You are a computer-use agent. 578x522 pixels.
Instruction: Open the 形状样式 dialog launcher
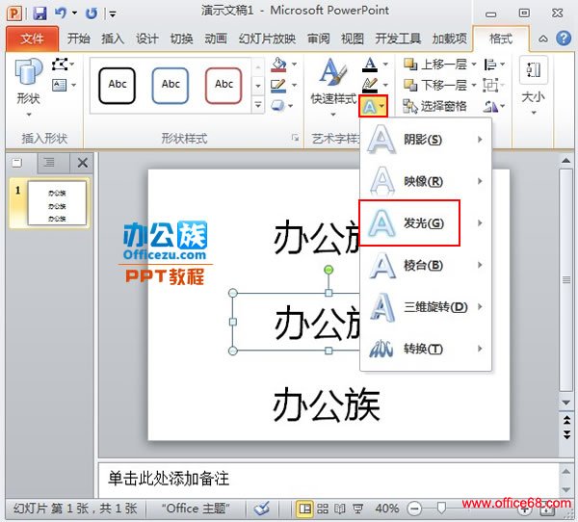pyautogui.click(x=296, y=138)
